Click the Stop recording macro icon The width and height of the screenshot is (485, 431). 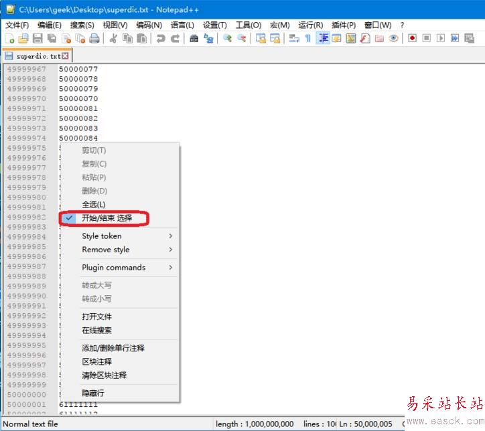click(x=426, y=38)
